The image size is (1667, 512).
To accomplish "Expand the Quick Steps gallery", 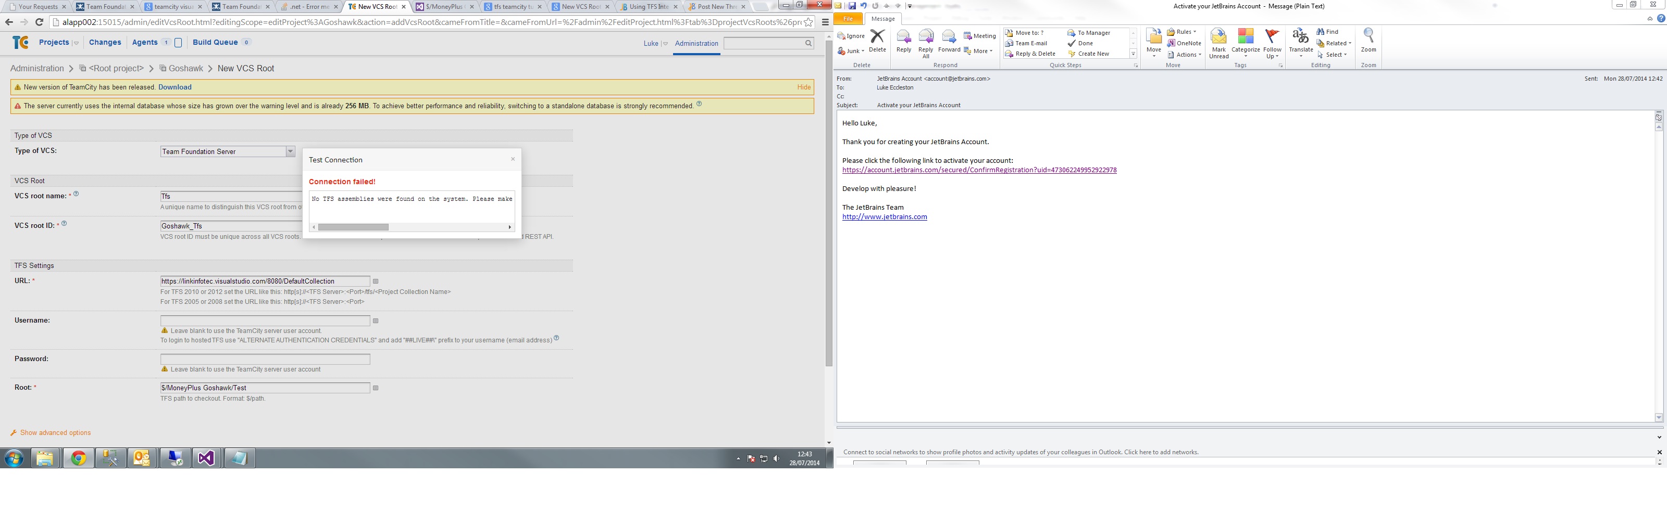I will (1133, 54).
